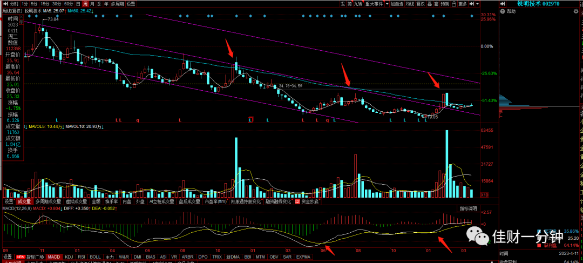
Task: Select the DMI indicator tab
Action: [137, 257]
